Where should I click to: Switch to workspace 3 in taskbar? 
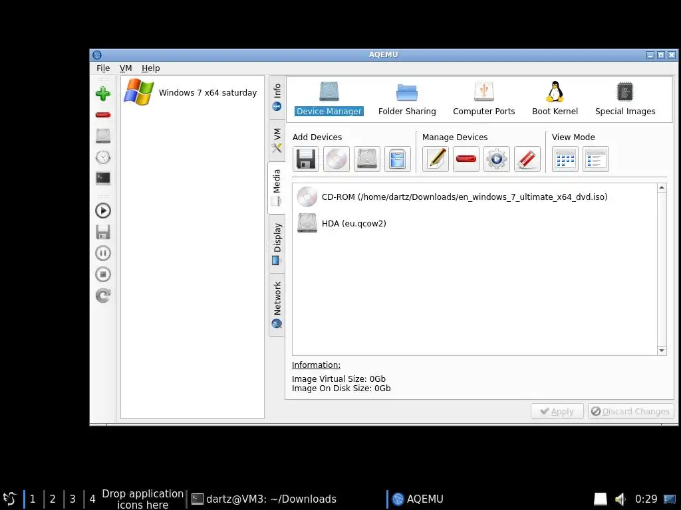click(72, 499)
